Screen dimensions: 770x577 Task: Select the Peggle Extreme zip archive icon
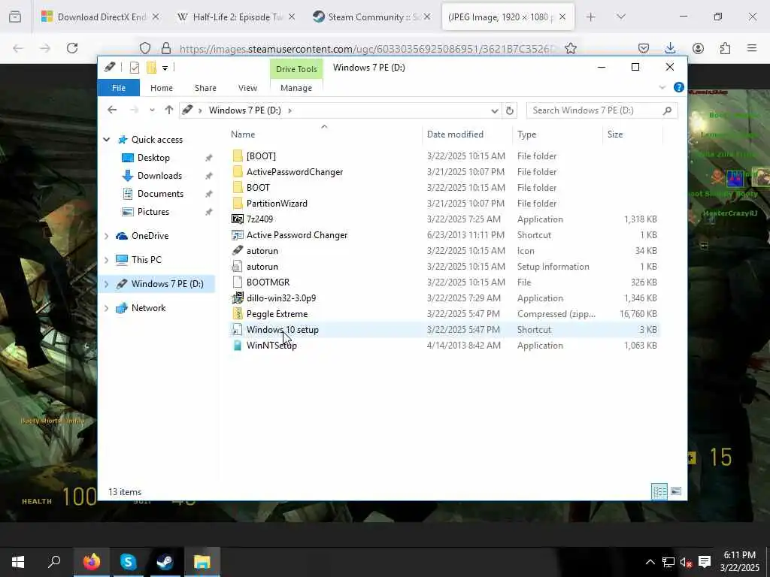pyautogui.click(x=238, y=313)
